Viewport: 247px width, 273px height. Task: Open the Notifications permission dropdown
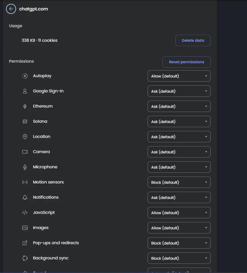[x=179, y=197]
